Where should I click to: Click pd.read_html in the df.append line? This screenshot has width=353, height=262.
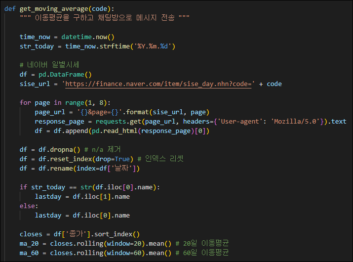coord(115,131)
